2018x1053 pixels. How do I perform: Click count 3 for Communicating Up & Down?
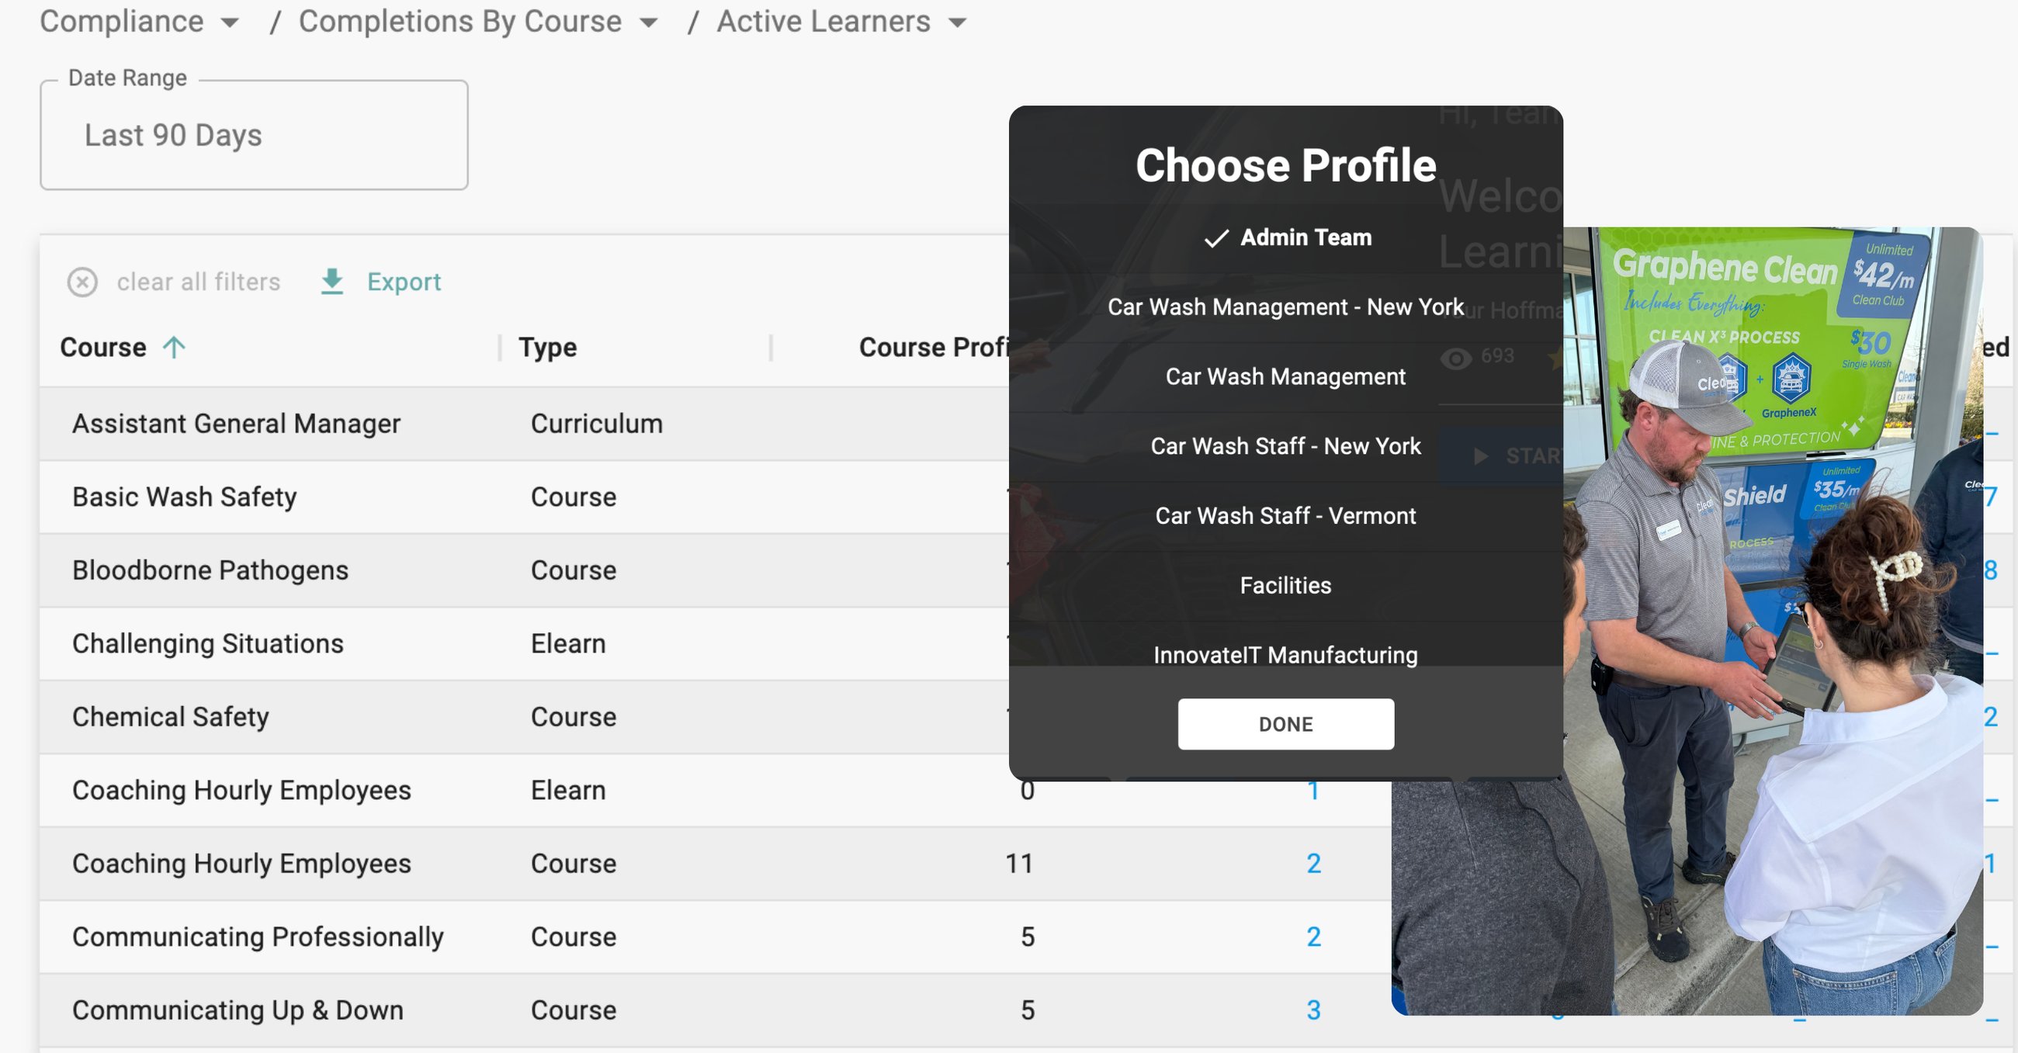pyautogui.click(x=1313, y=1010)
